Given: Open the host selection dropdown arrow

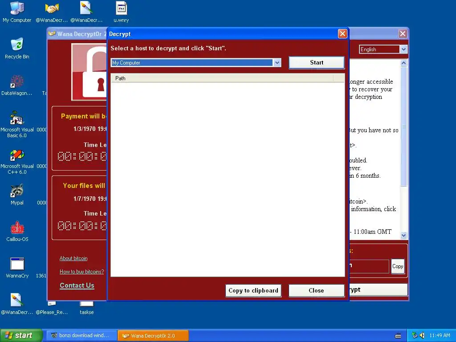Looking at the screenshot, I should coord(277,62).
